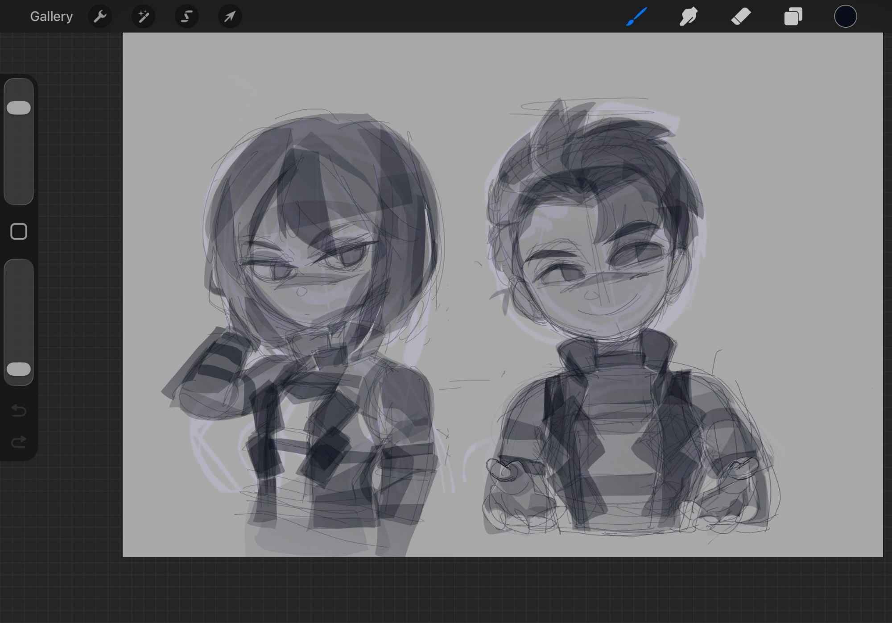Return to the Gallery

pyautogui.click(x=51, y=17)
